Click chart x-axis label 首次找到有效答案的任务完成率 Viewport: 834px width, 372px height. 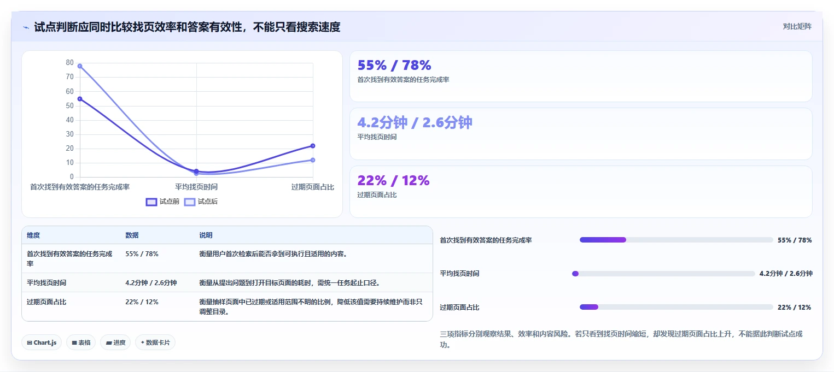80,187
